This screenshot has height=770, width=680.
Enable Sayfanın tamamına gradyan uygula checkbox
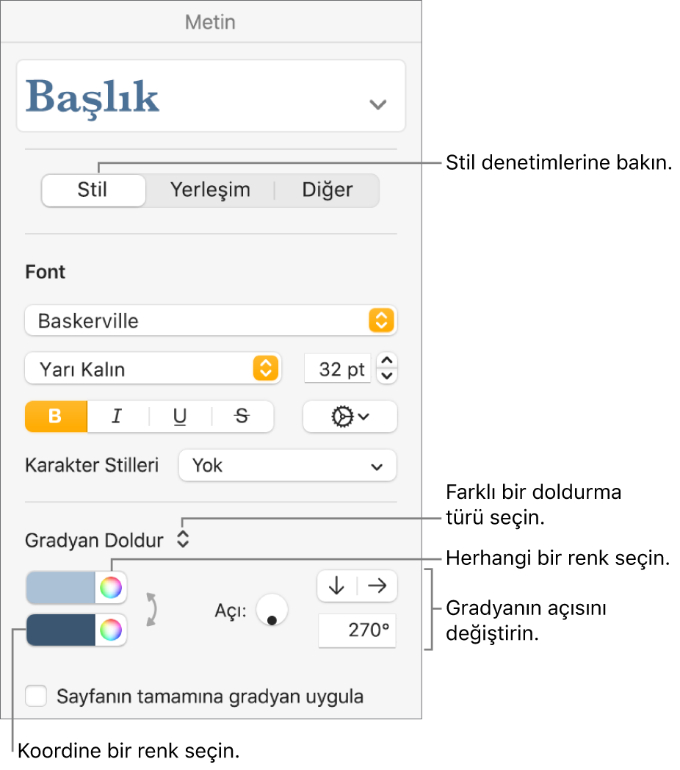[36, 696]
